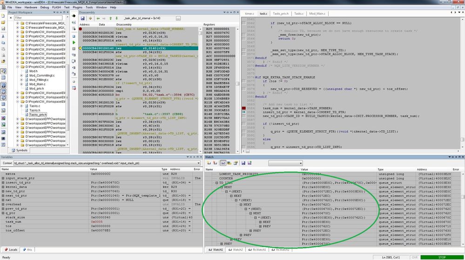Click the green Run debug icon
This screenshot has height=260, width=465.
coord(74,42)
